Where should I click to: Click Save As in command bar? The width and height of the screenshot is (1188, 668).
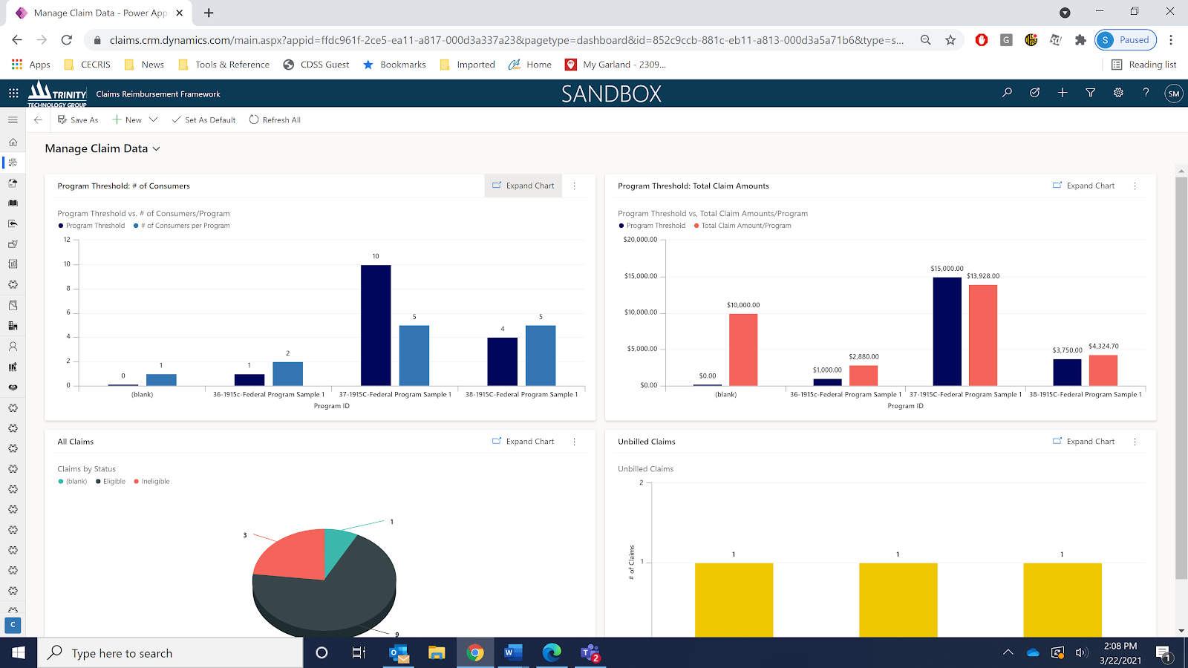pyautogui.click(x=78, y=119)
